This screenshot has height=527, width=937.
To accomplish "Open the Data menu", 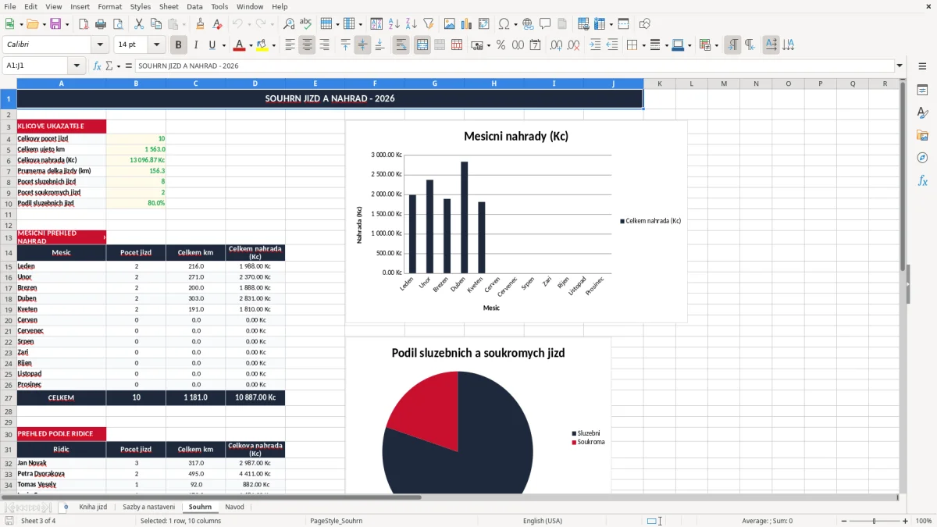I will pyautogui.click(x=194, y=6).
